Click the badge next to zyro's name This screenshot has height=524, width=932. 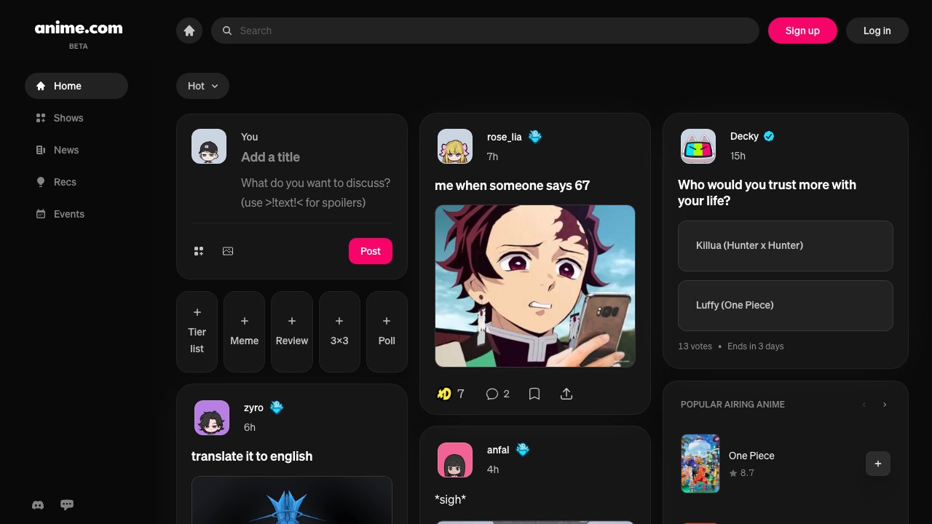pos(277,408)
